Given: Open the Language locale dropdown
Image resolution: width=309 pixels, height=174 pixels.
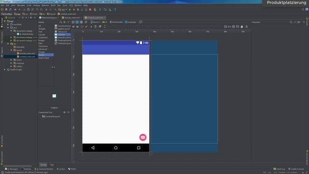Looking at the screenshot, I should coord(131,22).
